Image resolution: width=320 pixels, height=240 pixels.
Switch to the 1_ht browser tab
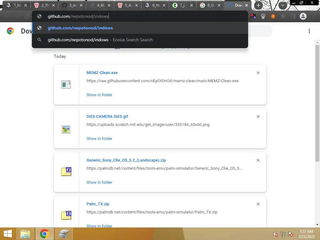(x=17, y=5)
